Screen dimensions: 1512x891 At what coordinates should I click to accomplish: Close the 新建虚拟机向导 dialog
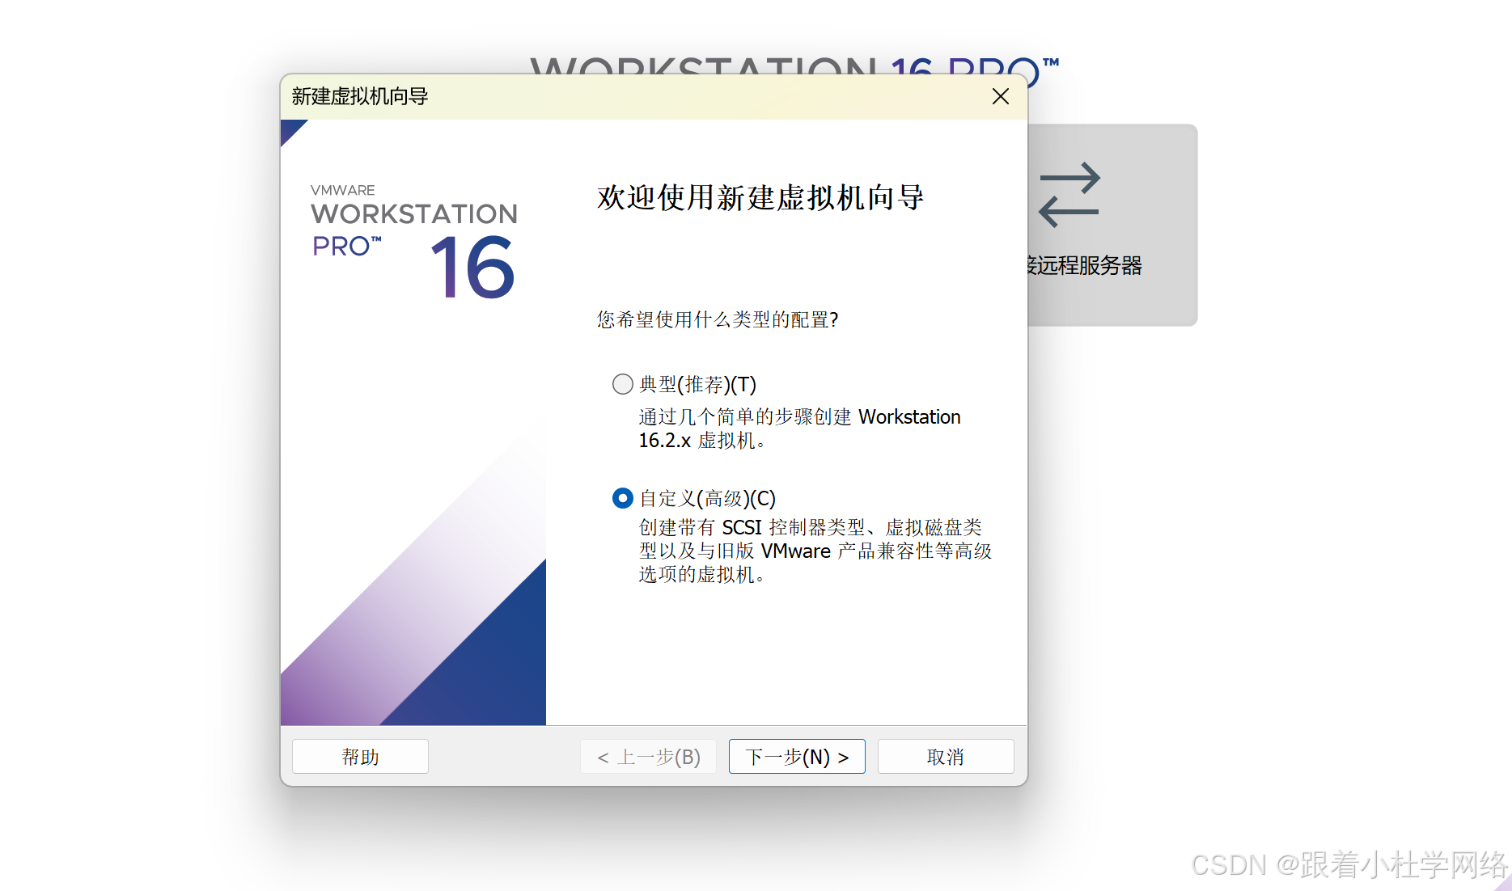click(1001, 96)
